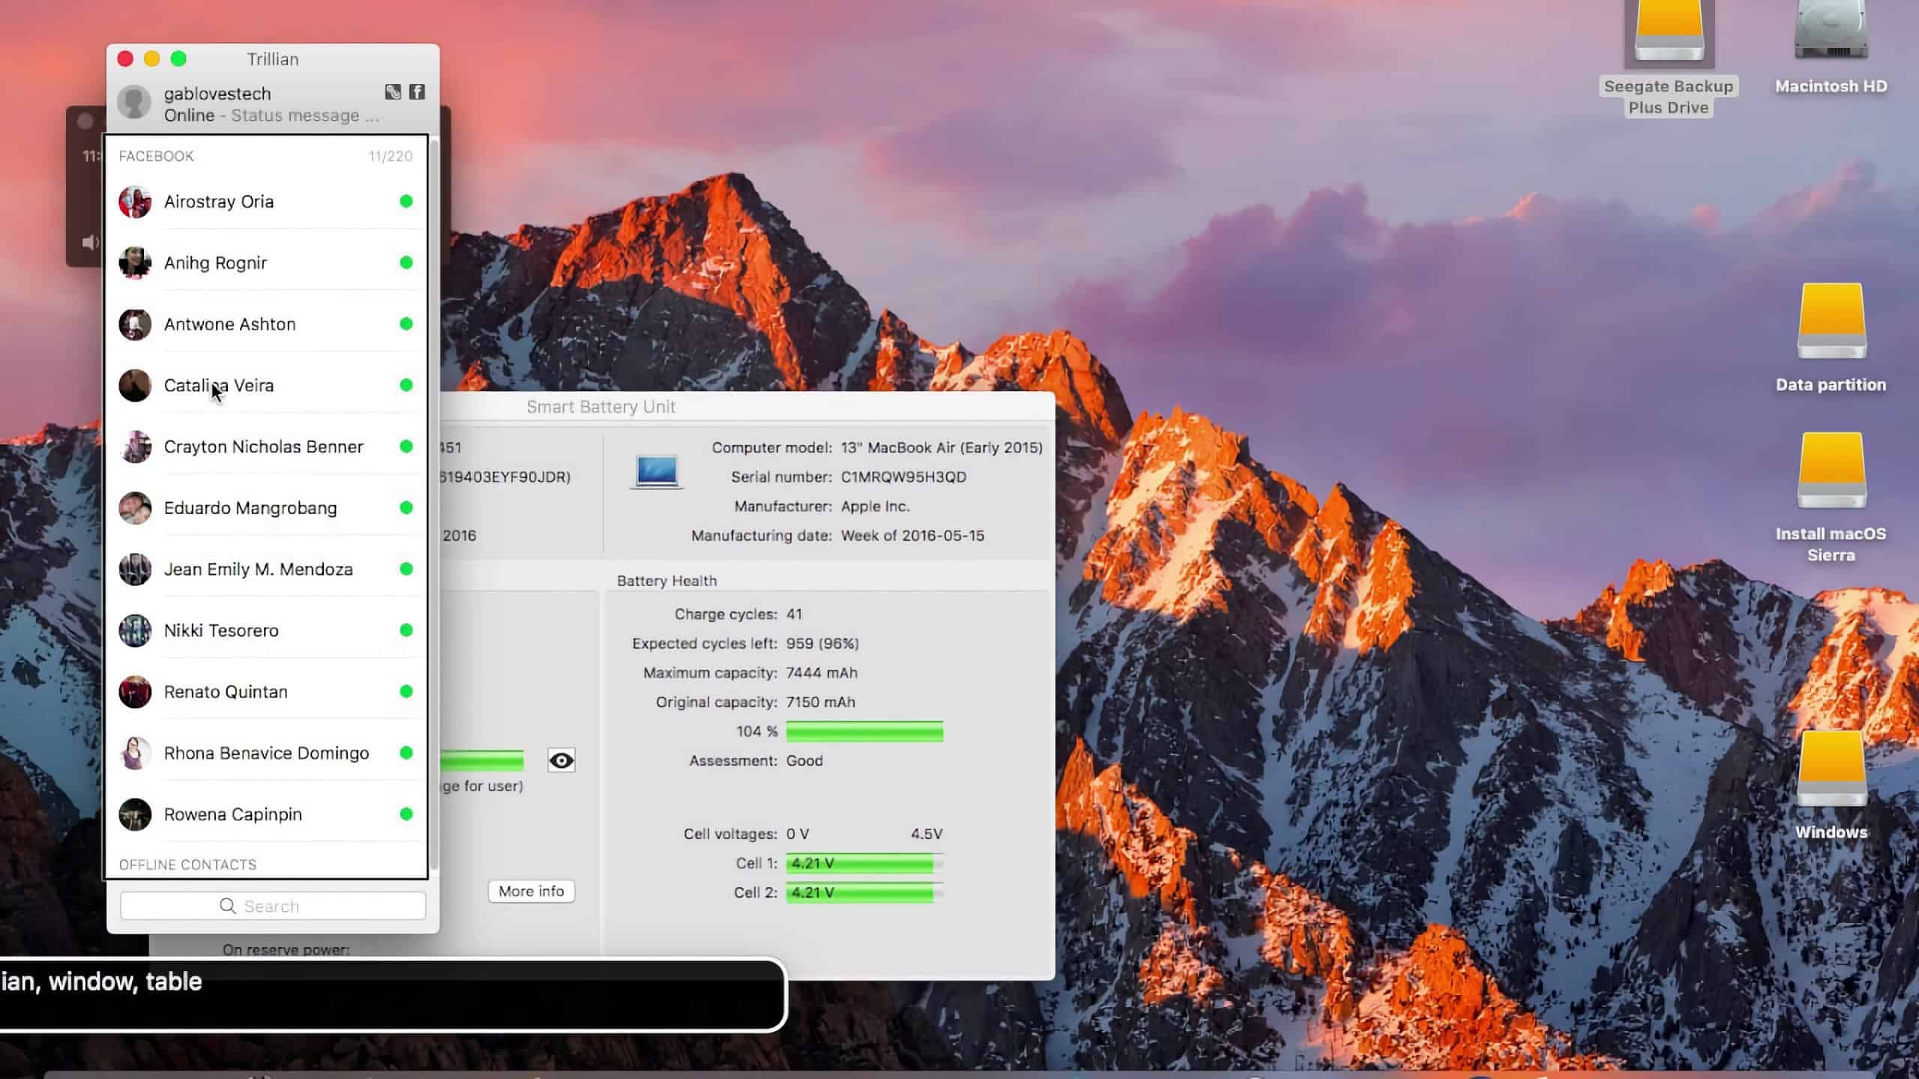Click the Maximum capacity 7444 mAh value

822,673
